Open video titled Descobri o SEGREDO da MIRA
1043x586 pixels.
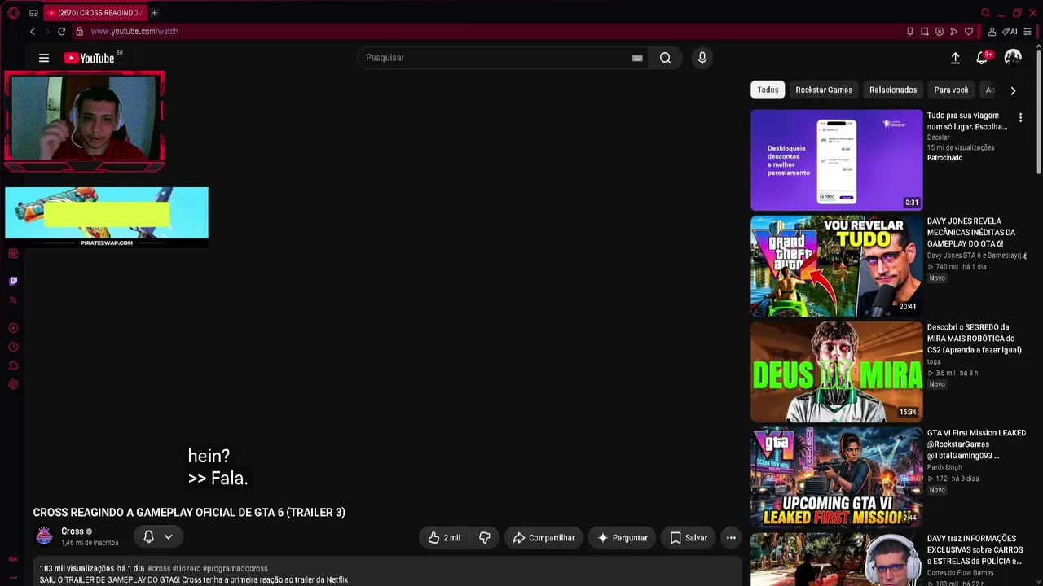click(975, 339)
